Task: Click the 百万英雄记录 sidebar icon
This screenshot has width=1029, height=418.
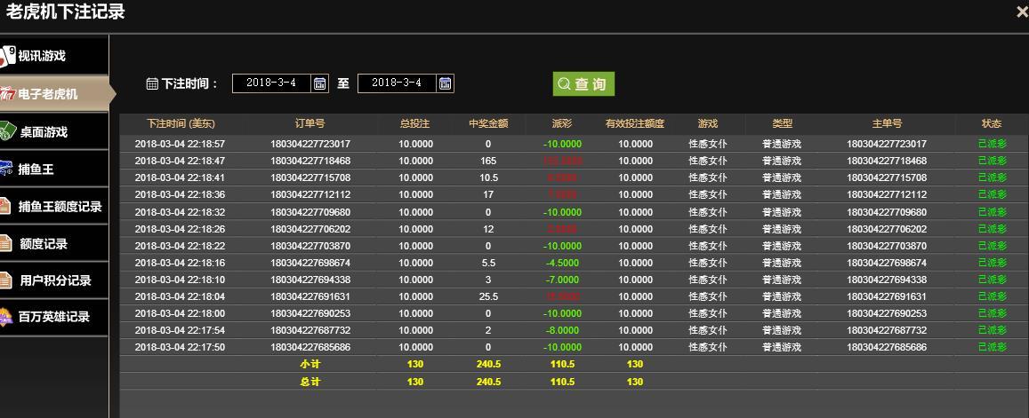Action: click(x=7, y=317)
